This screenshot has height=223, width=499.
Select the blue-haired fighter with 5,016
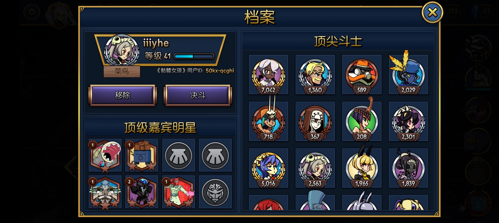268,168
